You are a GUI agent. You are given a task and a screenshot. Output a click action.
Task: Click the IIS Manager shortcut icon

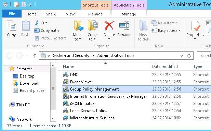tap(66, 96)
